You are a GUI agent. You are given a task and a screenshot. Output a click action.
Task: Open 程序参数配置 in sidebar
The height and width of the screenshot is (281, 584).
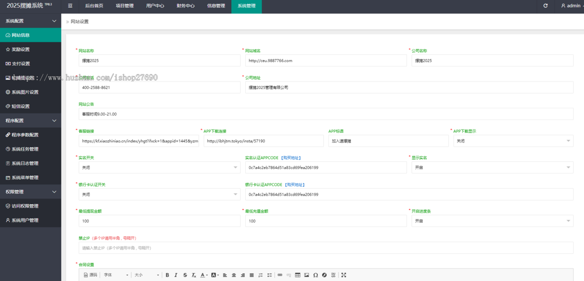tap(31, 134)
